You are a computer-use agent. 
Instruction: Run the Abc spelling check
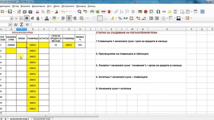(85, 12)
